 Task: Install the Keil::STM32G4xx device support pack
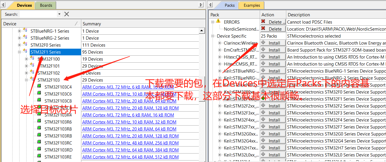pyautogui.click(x=273, y=141)
